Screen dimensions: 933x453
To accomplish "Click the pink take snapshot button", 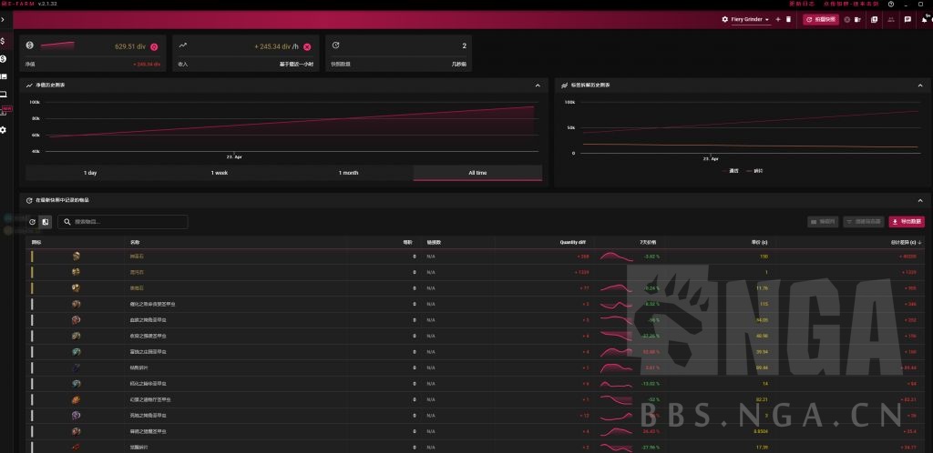I will coord(821,19).
